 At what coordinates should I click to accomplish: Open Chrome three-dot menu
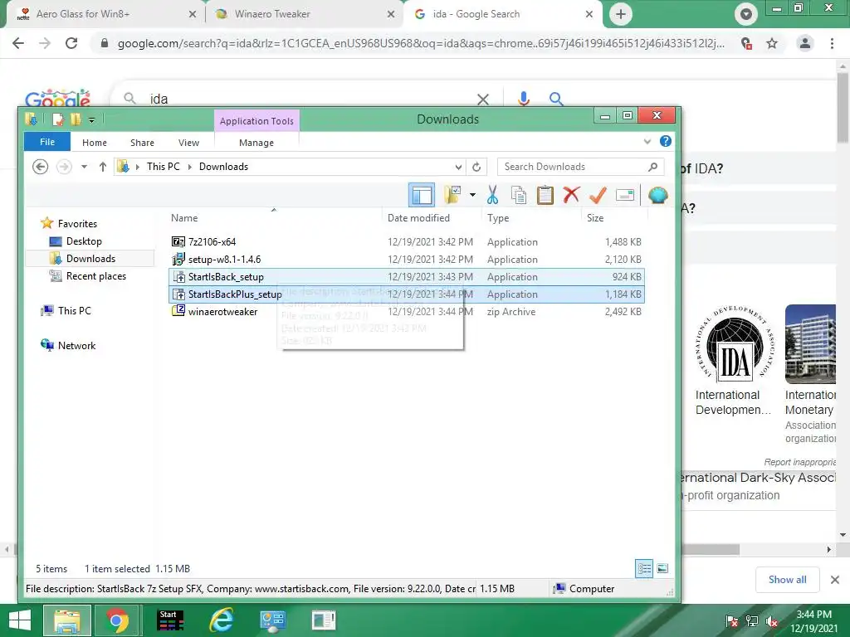832,43
